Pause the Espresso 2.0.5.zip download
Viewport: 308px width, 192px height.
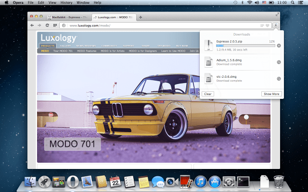279,46
